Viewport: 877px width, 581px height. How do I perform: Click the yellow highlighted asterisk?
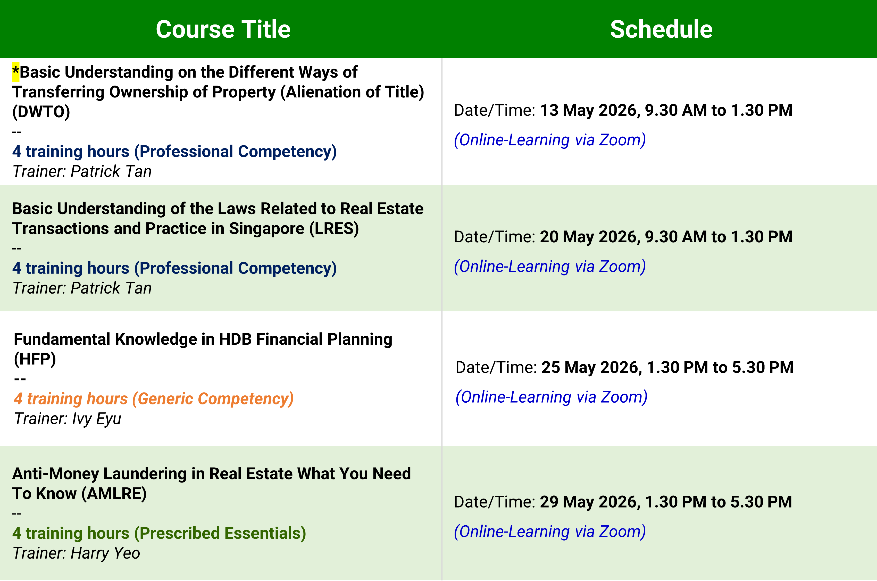click(x=15, y=72)
